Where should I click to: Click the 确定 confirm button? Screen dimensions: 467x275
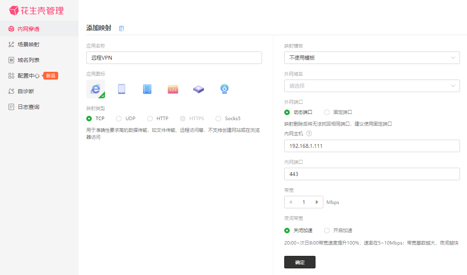[299, 262]
